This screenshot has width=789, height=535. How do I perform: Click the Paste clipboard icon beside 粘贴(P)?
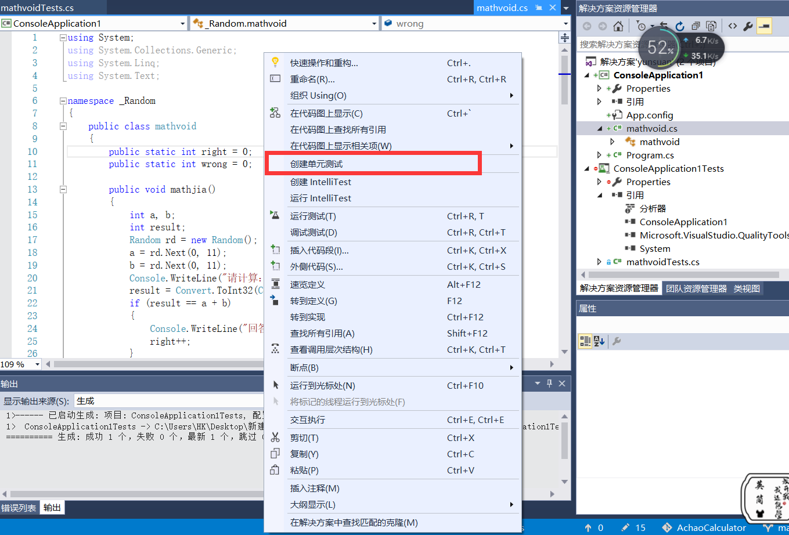click(x=276, y=470)
